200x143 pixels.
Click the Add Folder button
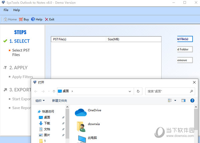[185, 49]
